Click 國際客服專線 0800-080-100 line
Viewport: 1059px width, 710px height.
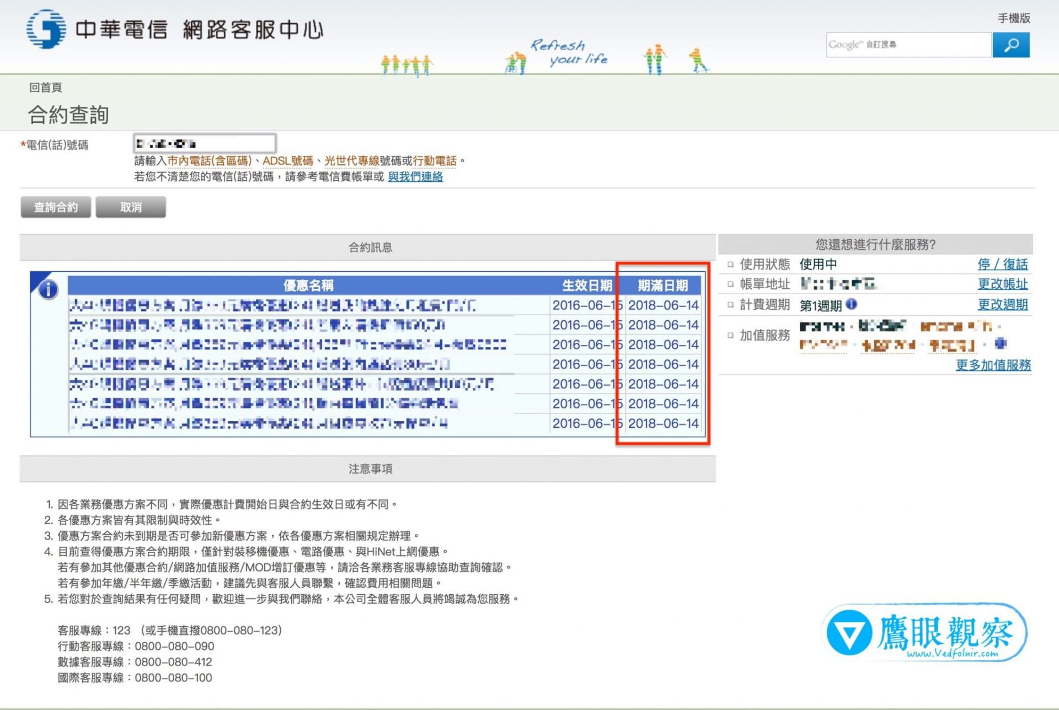tap(135, 677)
